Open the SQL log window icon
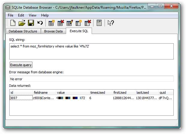 (x=99, y=23)
